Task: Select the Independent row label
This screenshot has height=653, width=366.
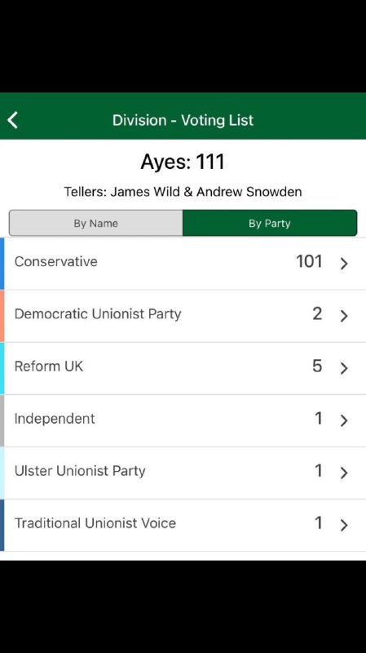Action: 55,419
